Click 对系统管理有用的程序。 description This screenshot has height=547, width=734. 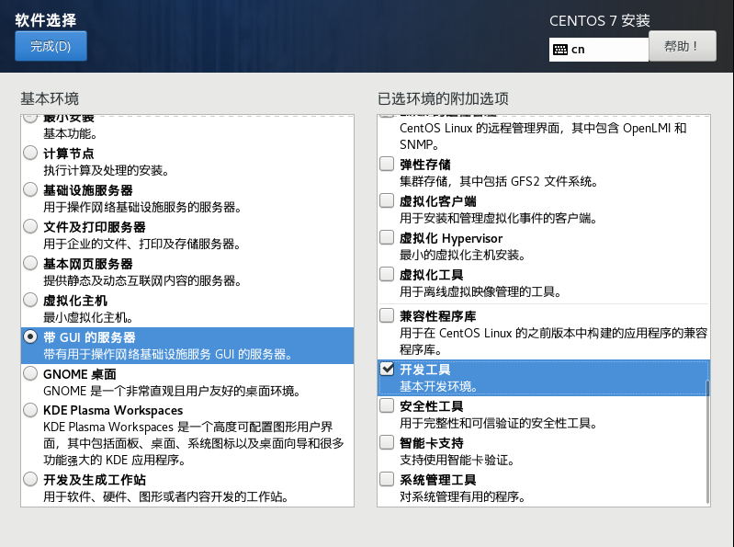pos(462,496)
